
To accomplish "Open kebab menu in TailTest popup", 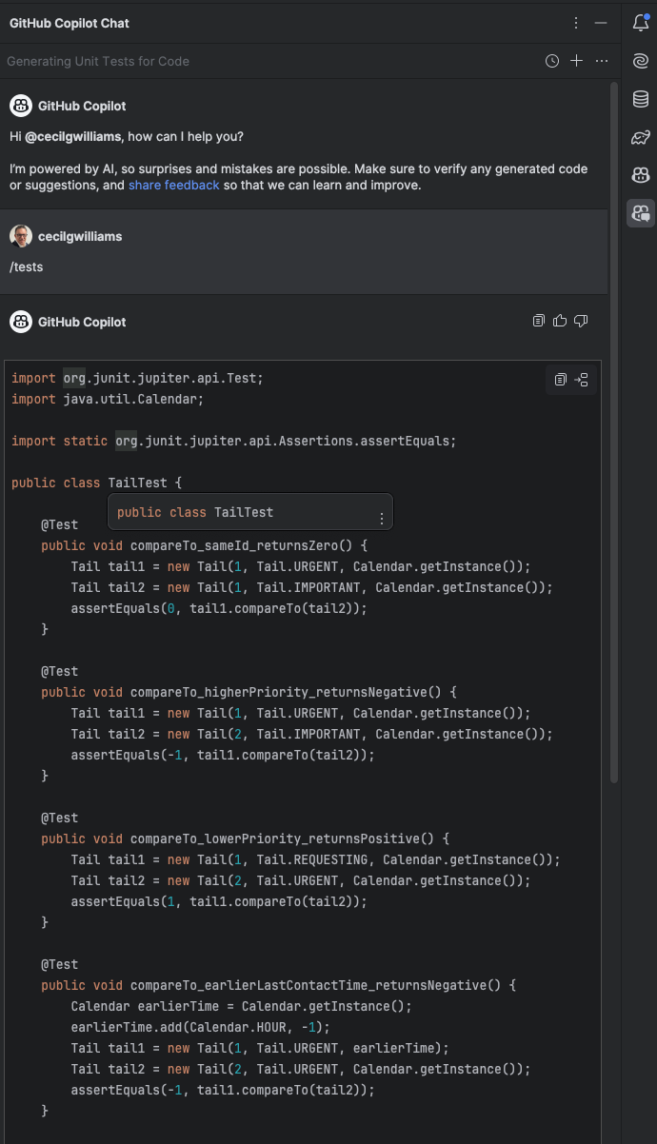I will [x=382, y=519].
